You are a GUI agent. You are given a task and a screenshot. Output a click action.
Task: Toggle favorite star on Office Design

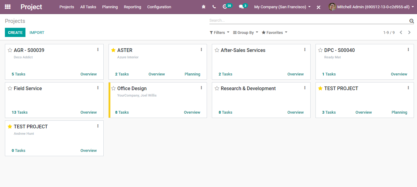pos(113,88)
